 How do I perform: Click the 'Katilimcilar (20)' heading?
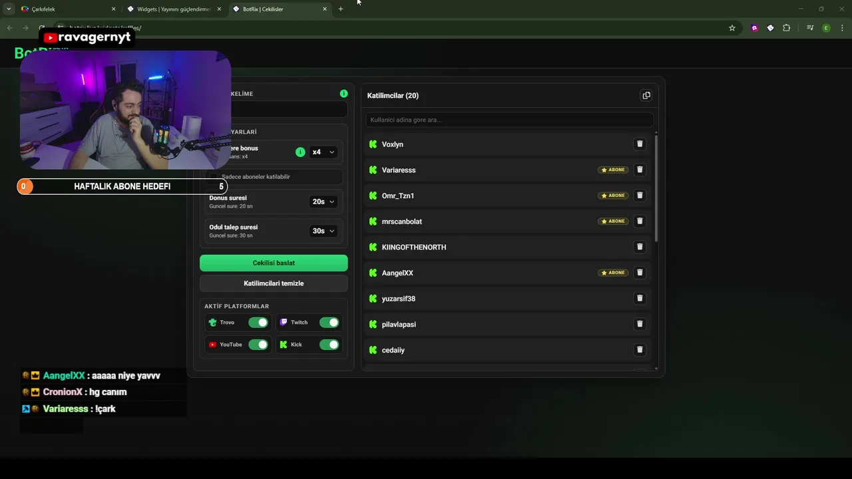pos(393,96)
